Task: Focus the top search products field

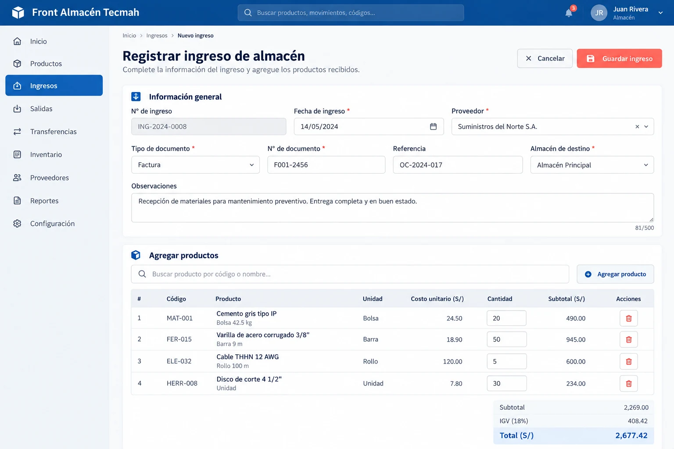Action: tap(351, 13)
